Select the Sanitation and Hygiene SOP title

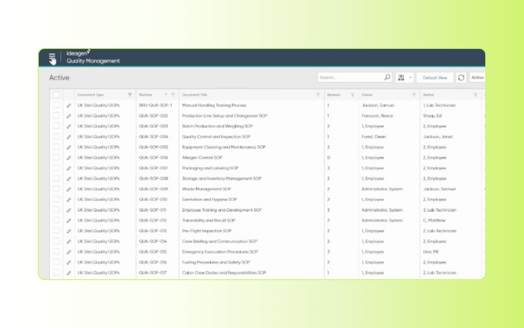(209, 199)
